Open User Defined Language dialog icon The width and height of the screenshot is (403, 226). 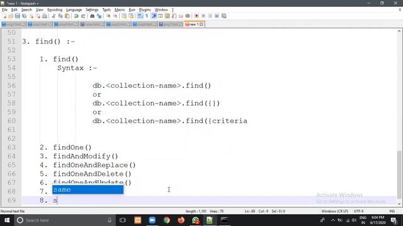[x=161, y=16]
